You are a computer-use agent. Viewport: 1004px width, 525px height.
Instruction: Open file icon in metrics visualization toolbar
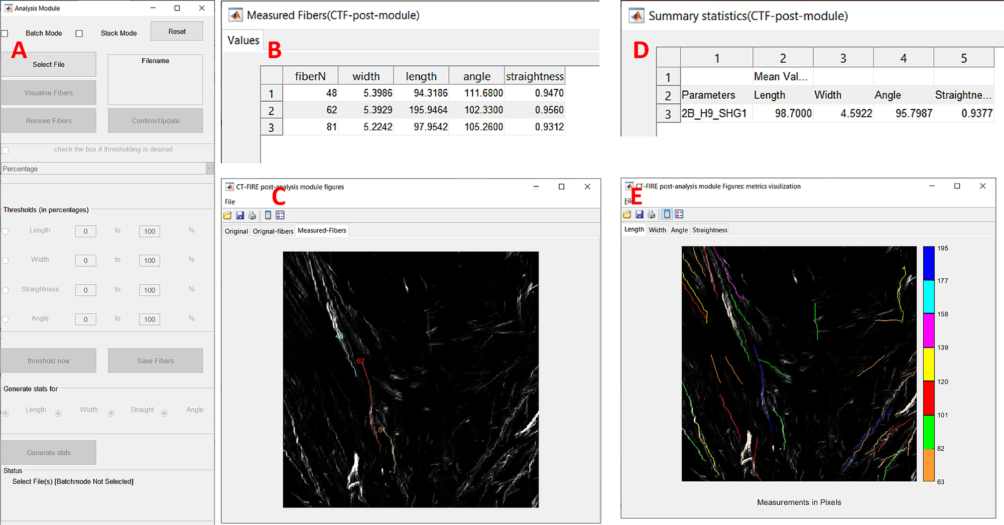tap(627, 214)
